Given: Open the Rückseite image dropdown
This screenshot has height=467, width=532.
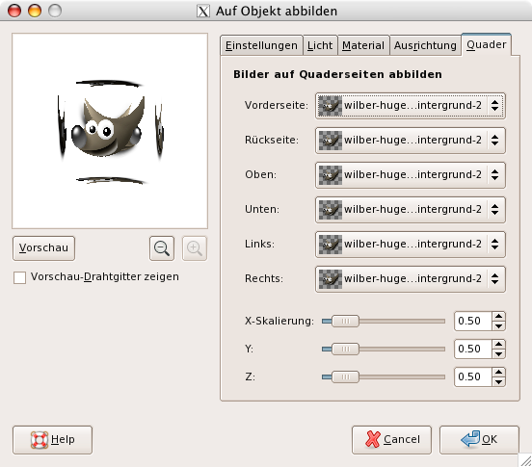Looking at the screenshot, I should (x=411, y=141).
